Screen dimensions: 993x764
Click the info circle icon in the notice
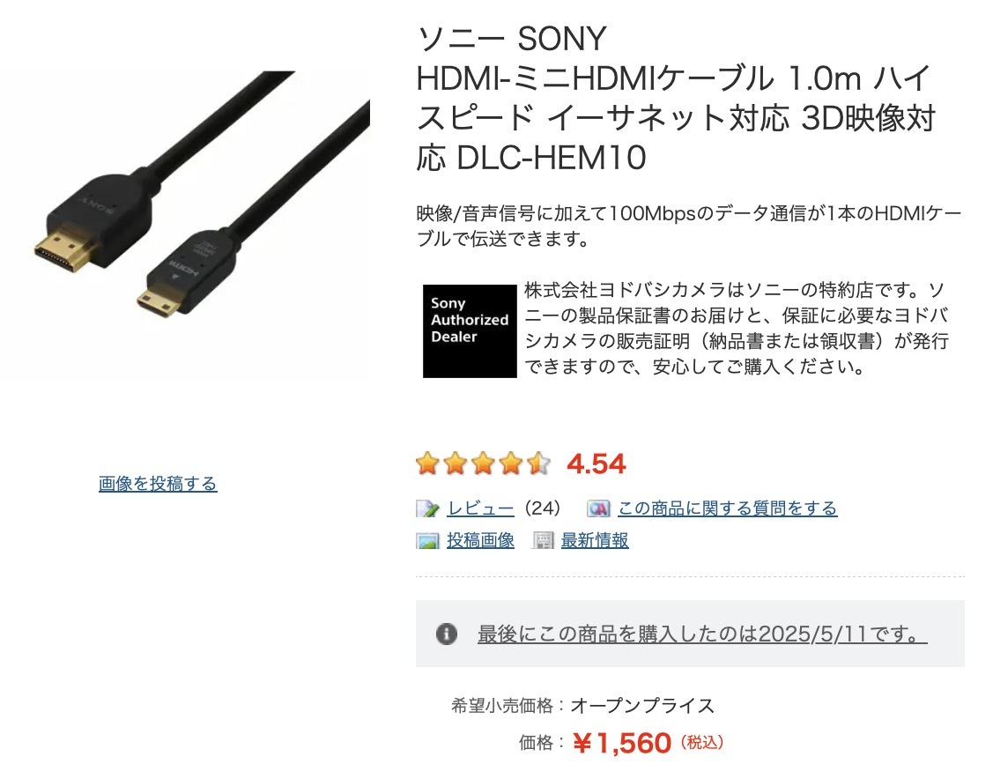tap(447, 634)
